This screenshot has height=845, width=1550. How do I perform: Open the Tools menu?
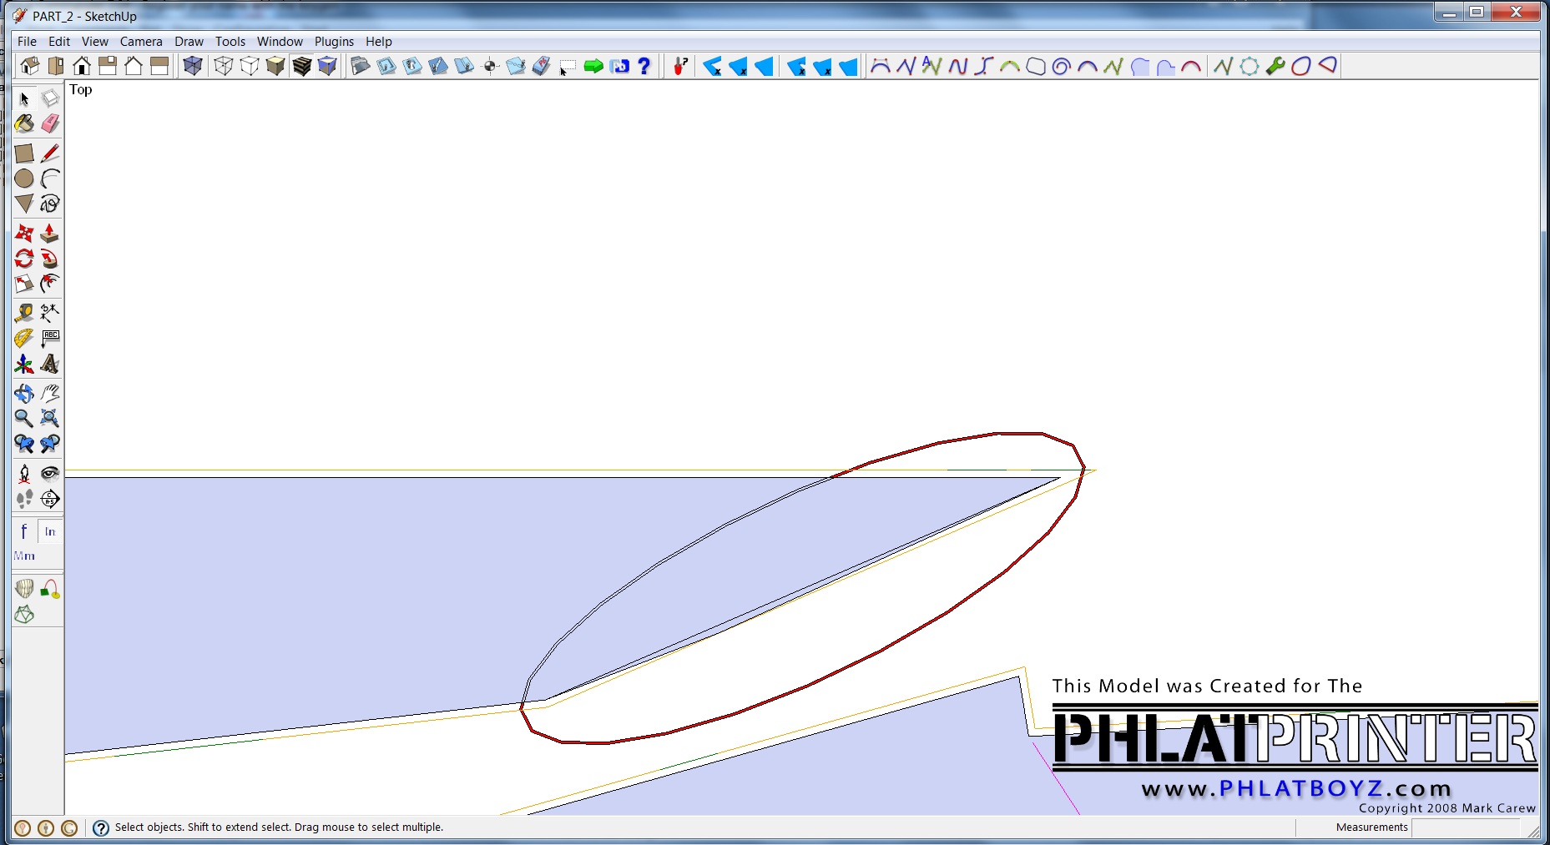230,42
